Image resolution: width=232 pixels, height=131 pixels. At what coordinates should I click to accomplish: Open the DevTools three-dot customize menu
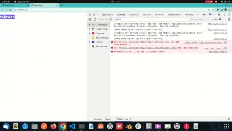coord(224,15)
